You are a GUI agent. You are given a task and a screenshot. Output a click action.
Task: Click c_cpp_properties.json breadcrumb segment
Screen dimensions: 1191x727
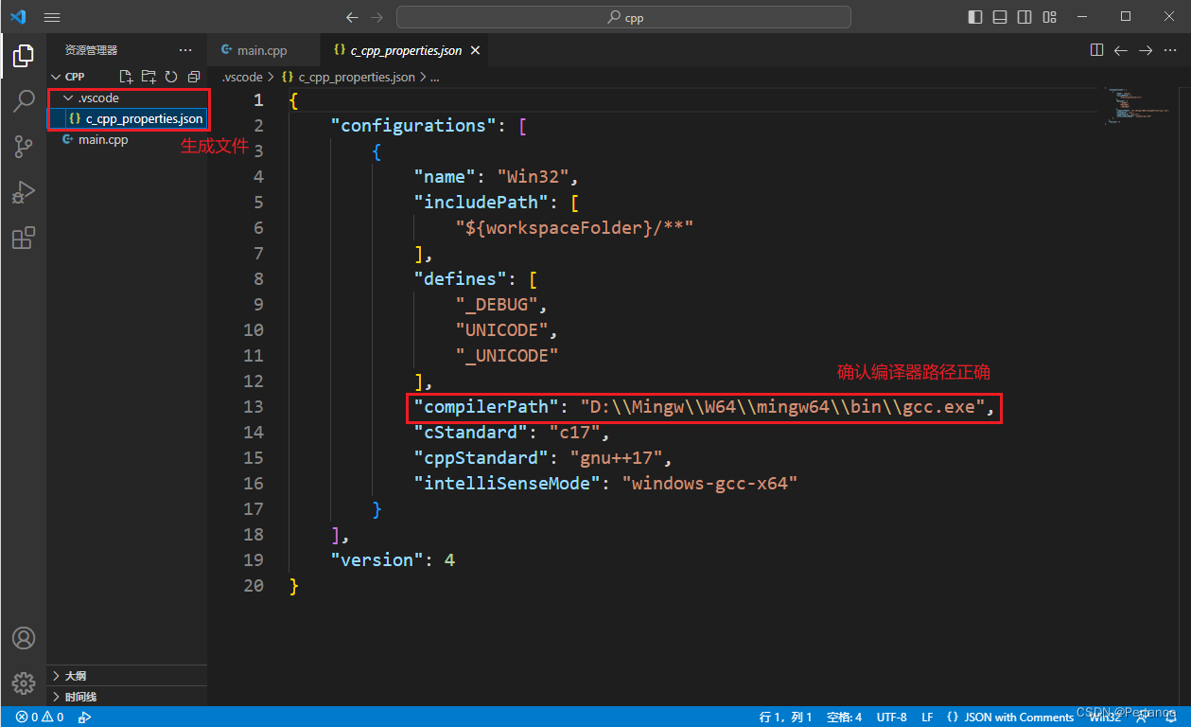click(356, 77)
